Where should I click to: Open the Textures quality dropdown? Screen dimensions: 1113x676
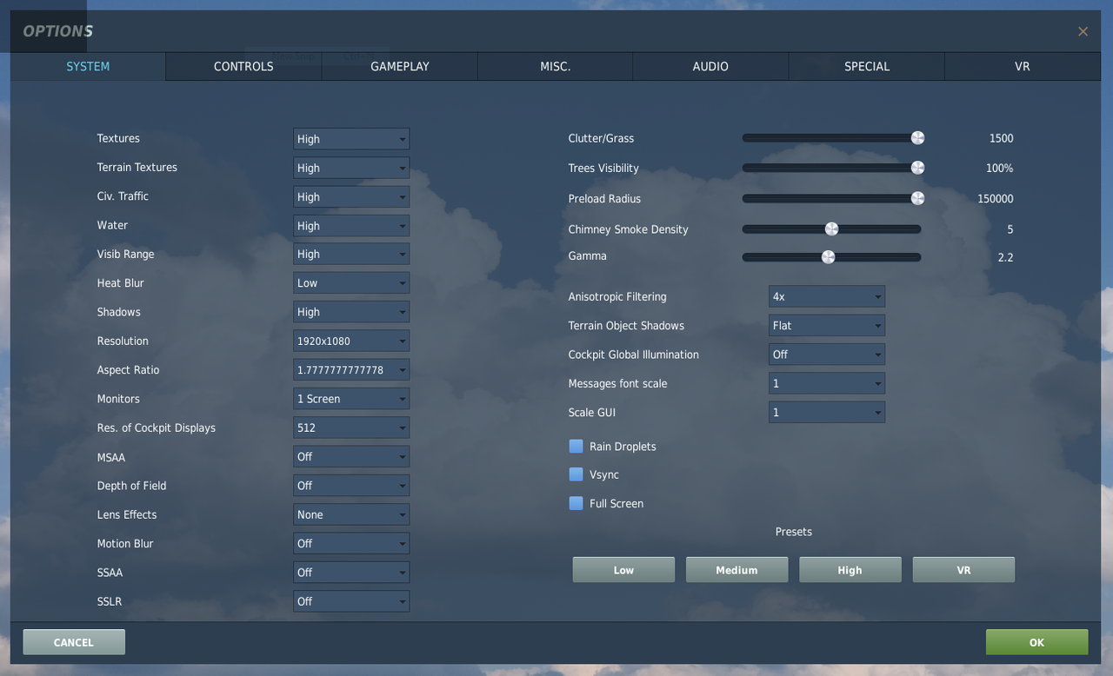point(350,139)
